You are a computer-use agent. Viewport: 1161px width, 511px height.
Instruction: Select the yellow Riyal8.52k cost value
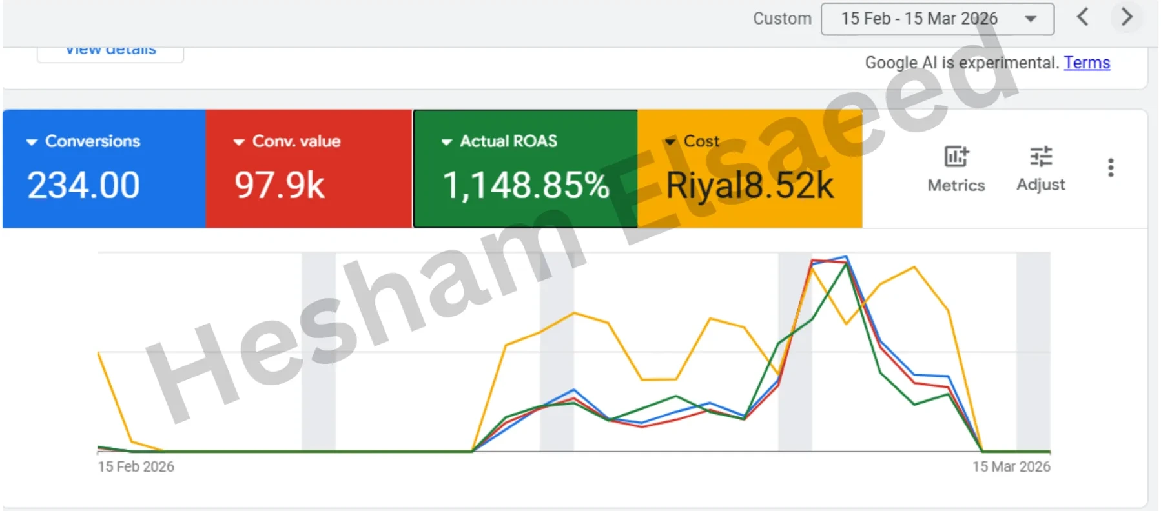click(x=750, y=186)
